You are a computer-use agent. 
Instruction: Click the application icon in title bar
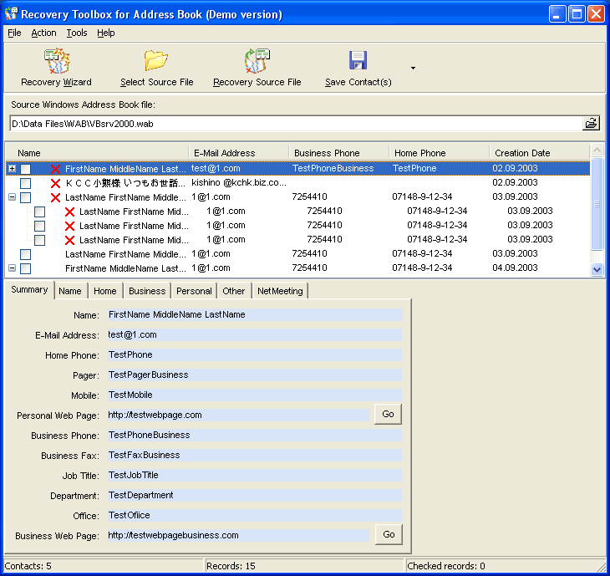[11, 14]
